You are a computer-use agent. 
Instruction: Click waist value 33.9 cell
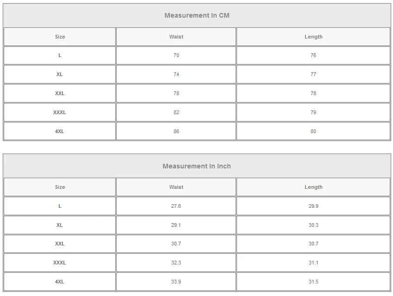[x=176, y=282]
